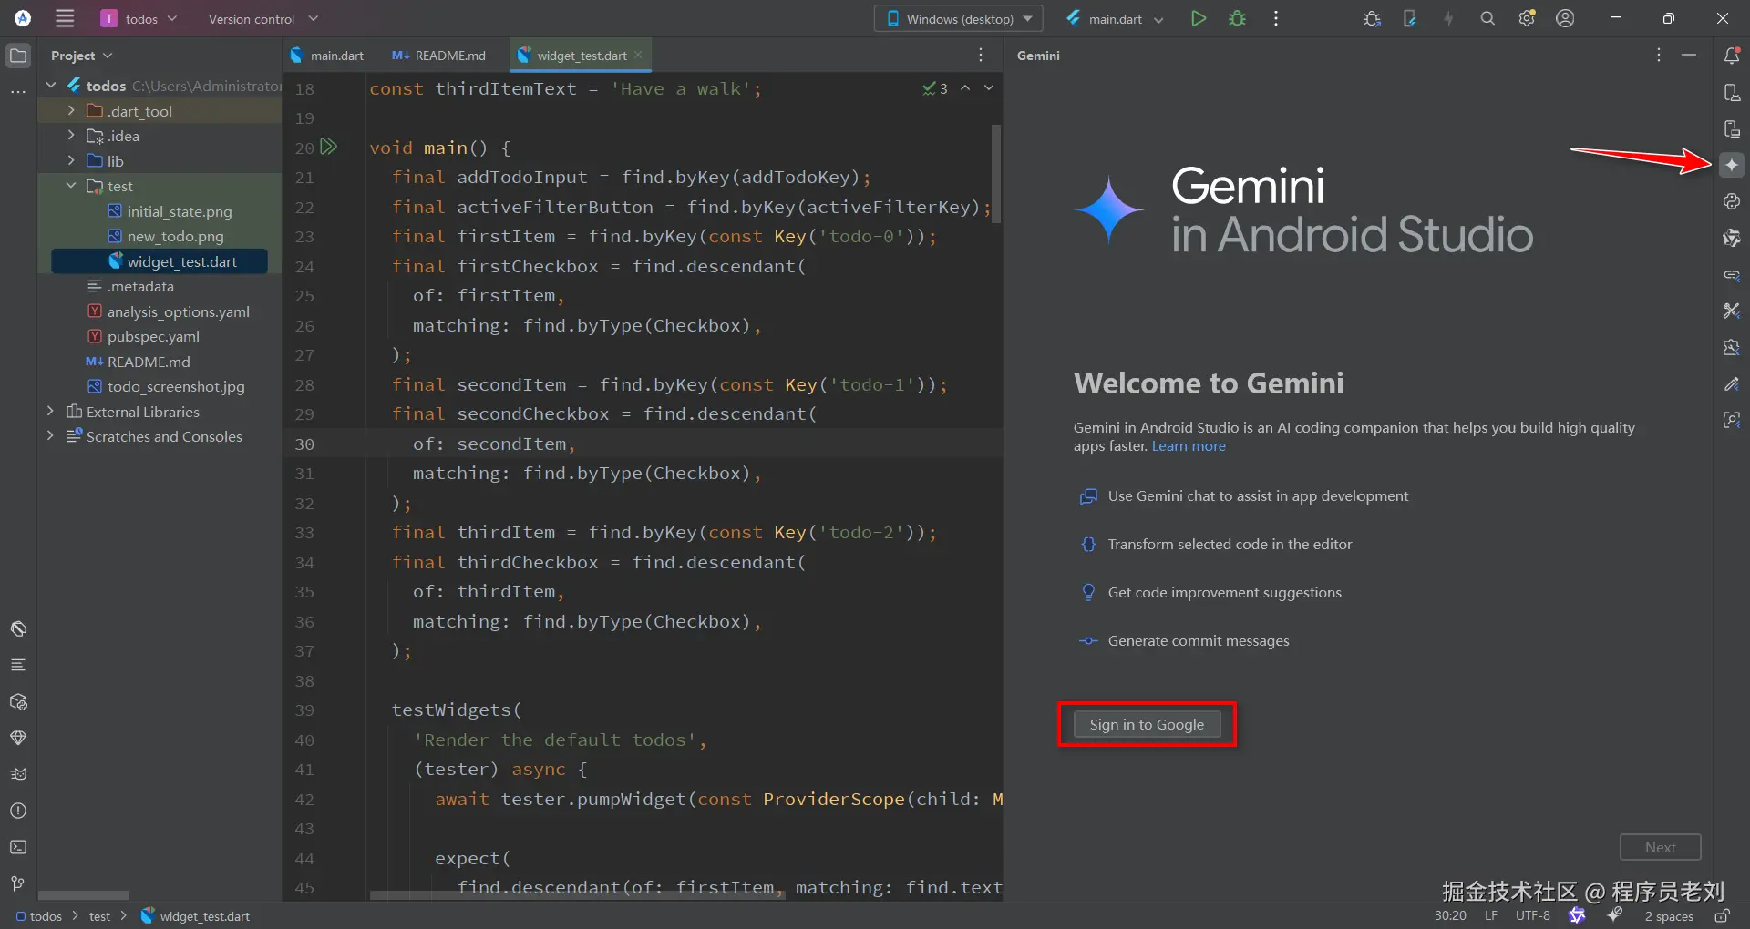
Task: Open the gem diamond tool window
Action: coord(18,738)
